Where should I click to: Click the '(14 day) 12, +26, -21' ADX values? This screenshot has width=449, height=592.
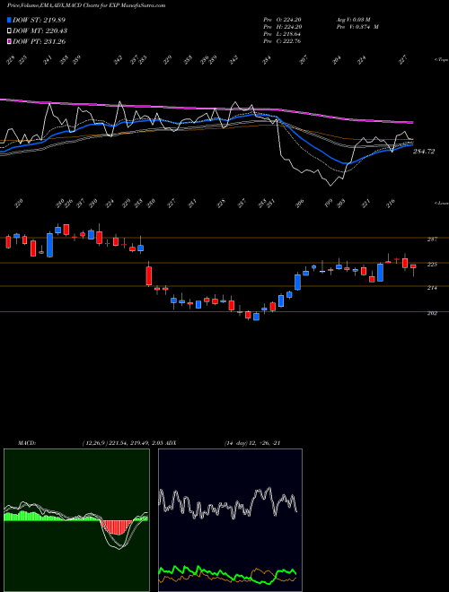[252, 443]
